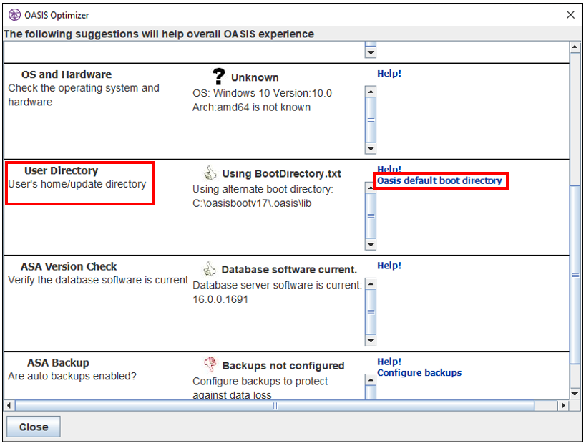This screenshot has height=446, width=586.
Task: Open Help! for the OS and Hardware row
Action: click(x=389, y=73)
